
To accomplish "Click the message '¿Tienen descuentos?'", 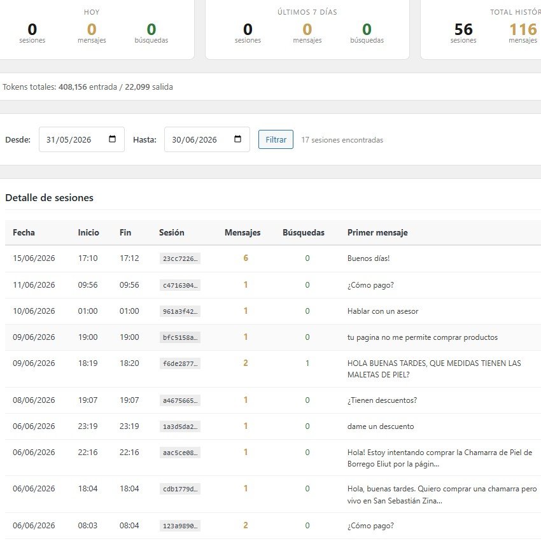I will tap(382, 400).
